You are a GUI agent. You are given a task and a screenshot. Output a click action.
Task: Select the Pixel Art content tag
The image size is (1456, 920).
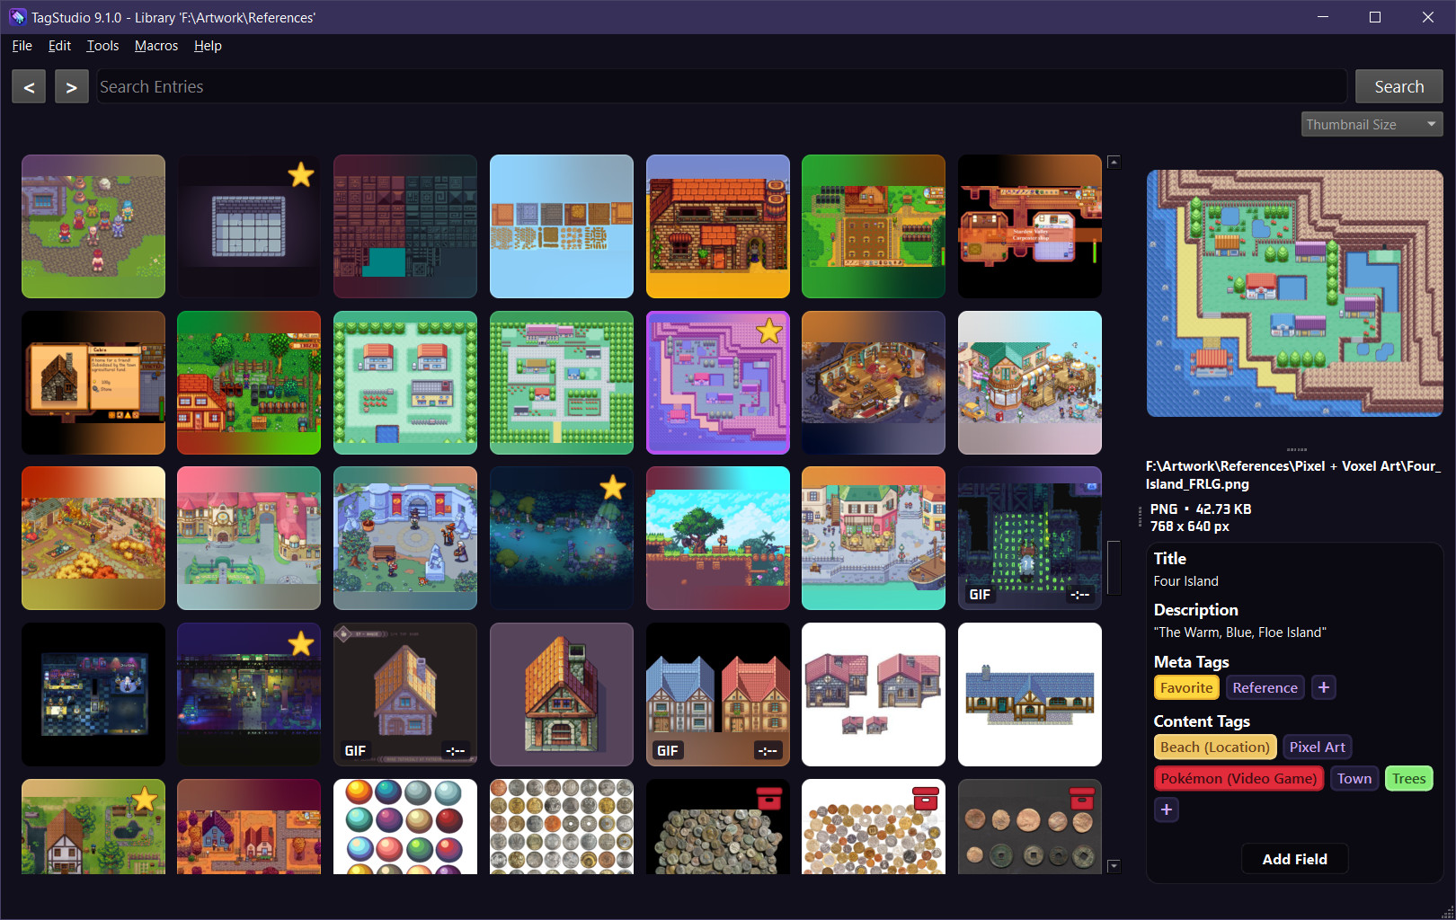(1317, 747)
